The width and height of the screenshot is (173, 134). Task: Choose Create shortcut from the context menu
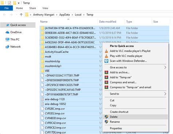135,112
